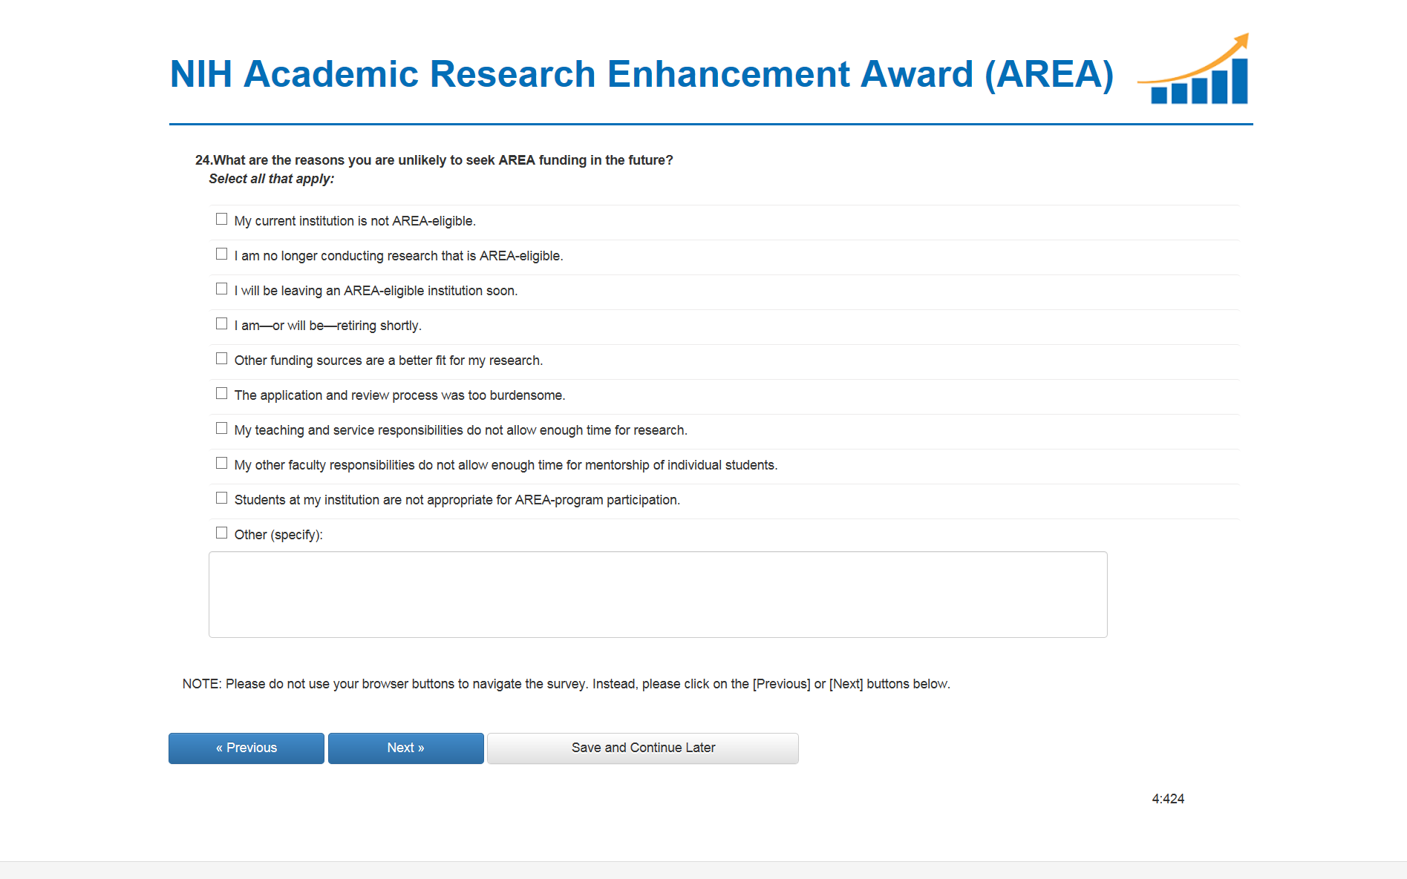Click the 4:424 page code

pyautogui.click(x=1168, y=799)
